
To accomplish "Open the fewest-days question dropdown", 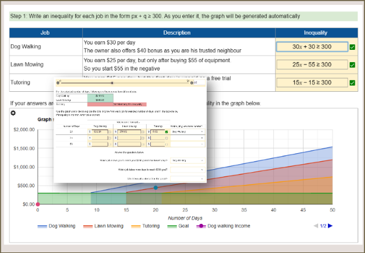I will pos(188,161).
